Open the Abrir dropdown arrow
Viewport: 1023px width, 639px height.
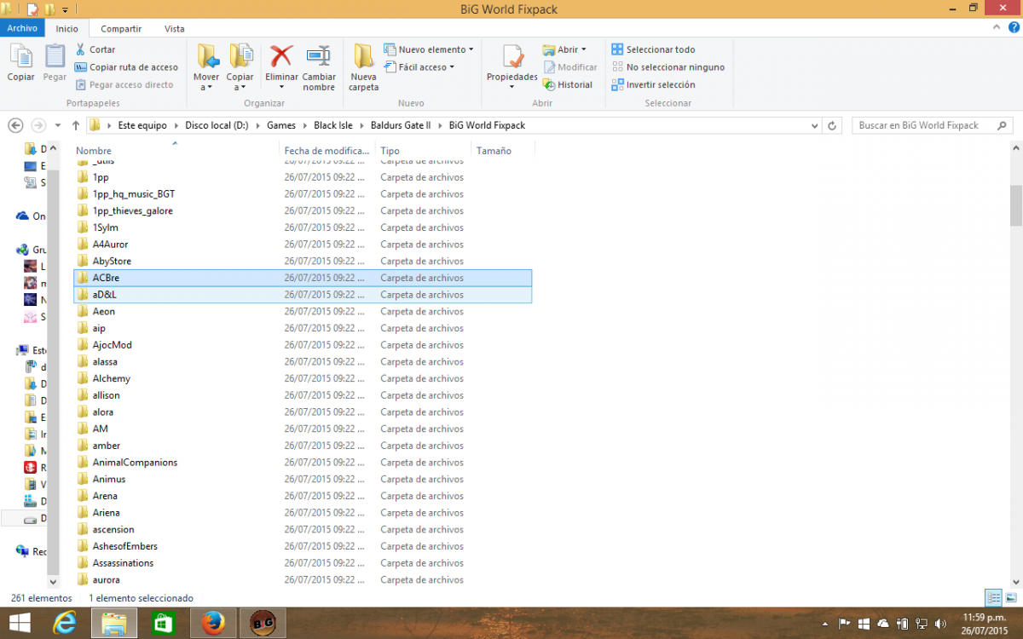[x=583, y=49]
